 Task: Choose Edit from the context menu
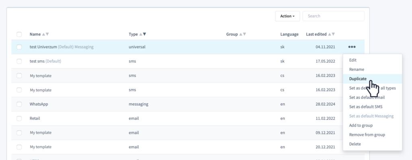[372, 60]
